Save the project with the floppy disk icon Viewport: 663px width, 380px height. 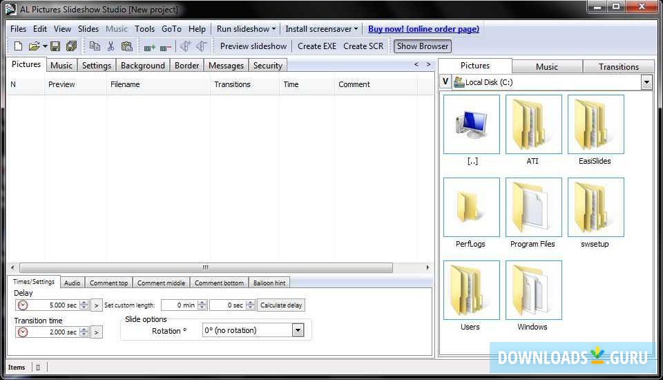pyautogui.click(x=55, y=46)
